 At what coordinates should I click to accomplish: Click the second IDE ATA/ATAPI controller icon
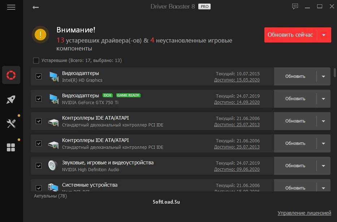point(53,145)
